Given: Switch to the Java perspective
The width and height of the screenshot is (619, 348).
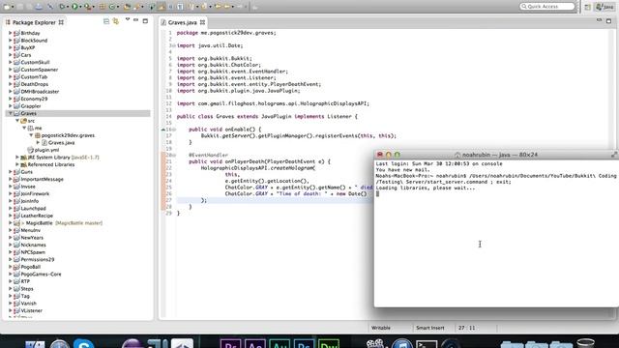Looking at the screenshot, I should (x=604, y=7).
